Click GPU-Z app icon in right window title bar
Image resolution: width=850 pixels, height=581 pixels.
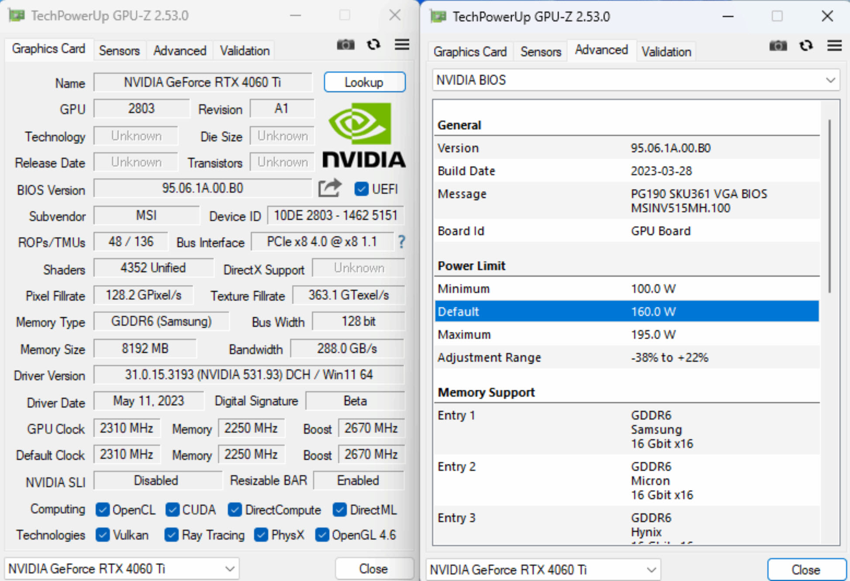[438, 17]
